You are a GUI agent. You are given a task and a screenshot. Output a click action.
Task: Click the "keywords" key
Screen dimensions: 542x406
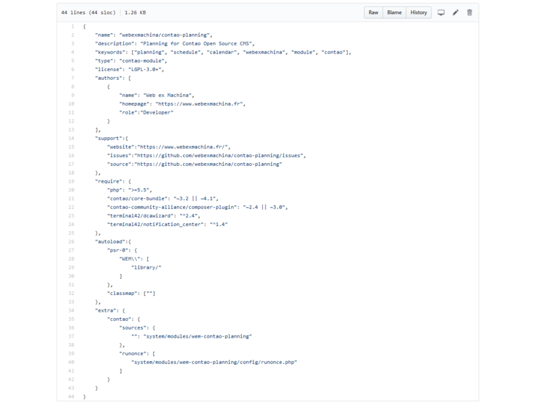pyautogui.click(x=110, y=52)
